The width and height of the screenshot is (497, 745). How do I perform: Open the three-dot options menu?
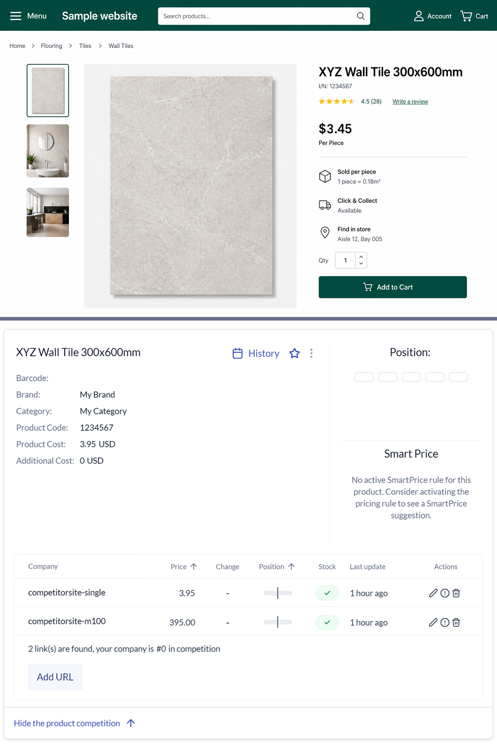coord(311,353)
